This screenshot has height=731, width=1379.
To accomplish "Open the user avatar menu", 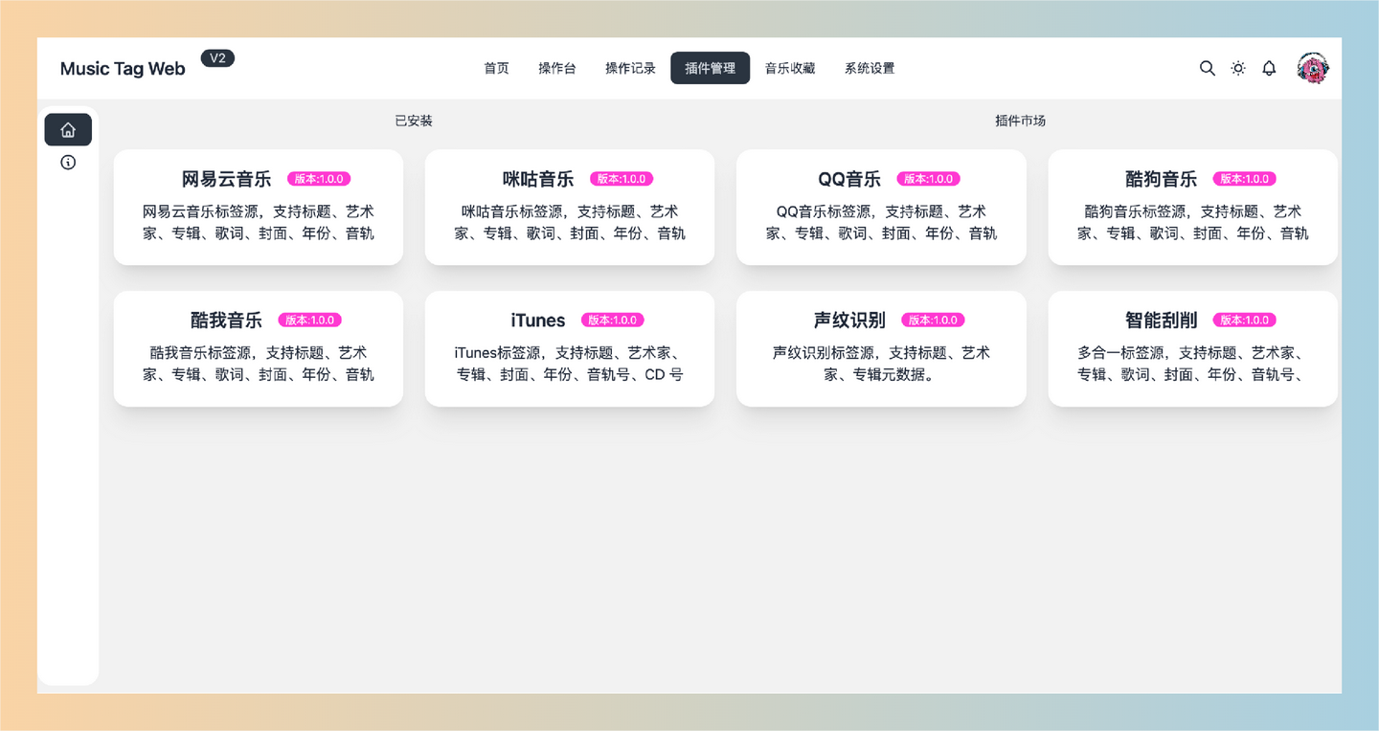I will point(1313,68).
